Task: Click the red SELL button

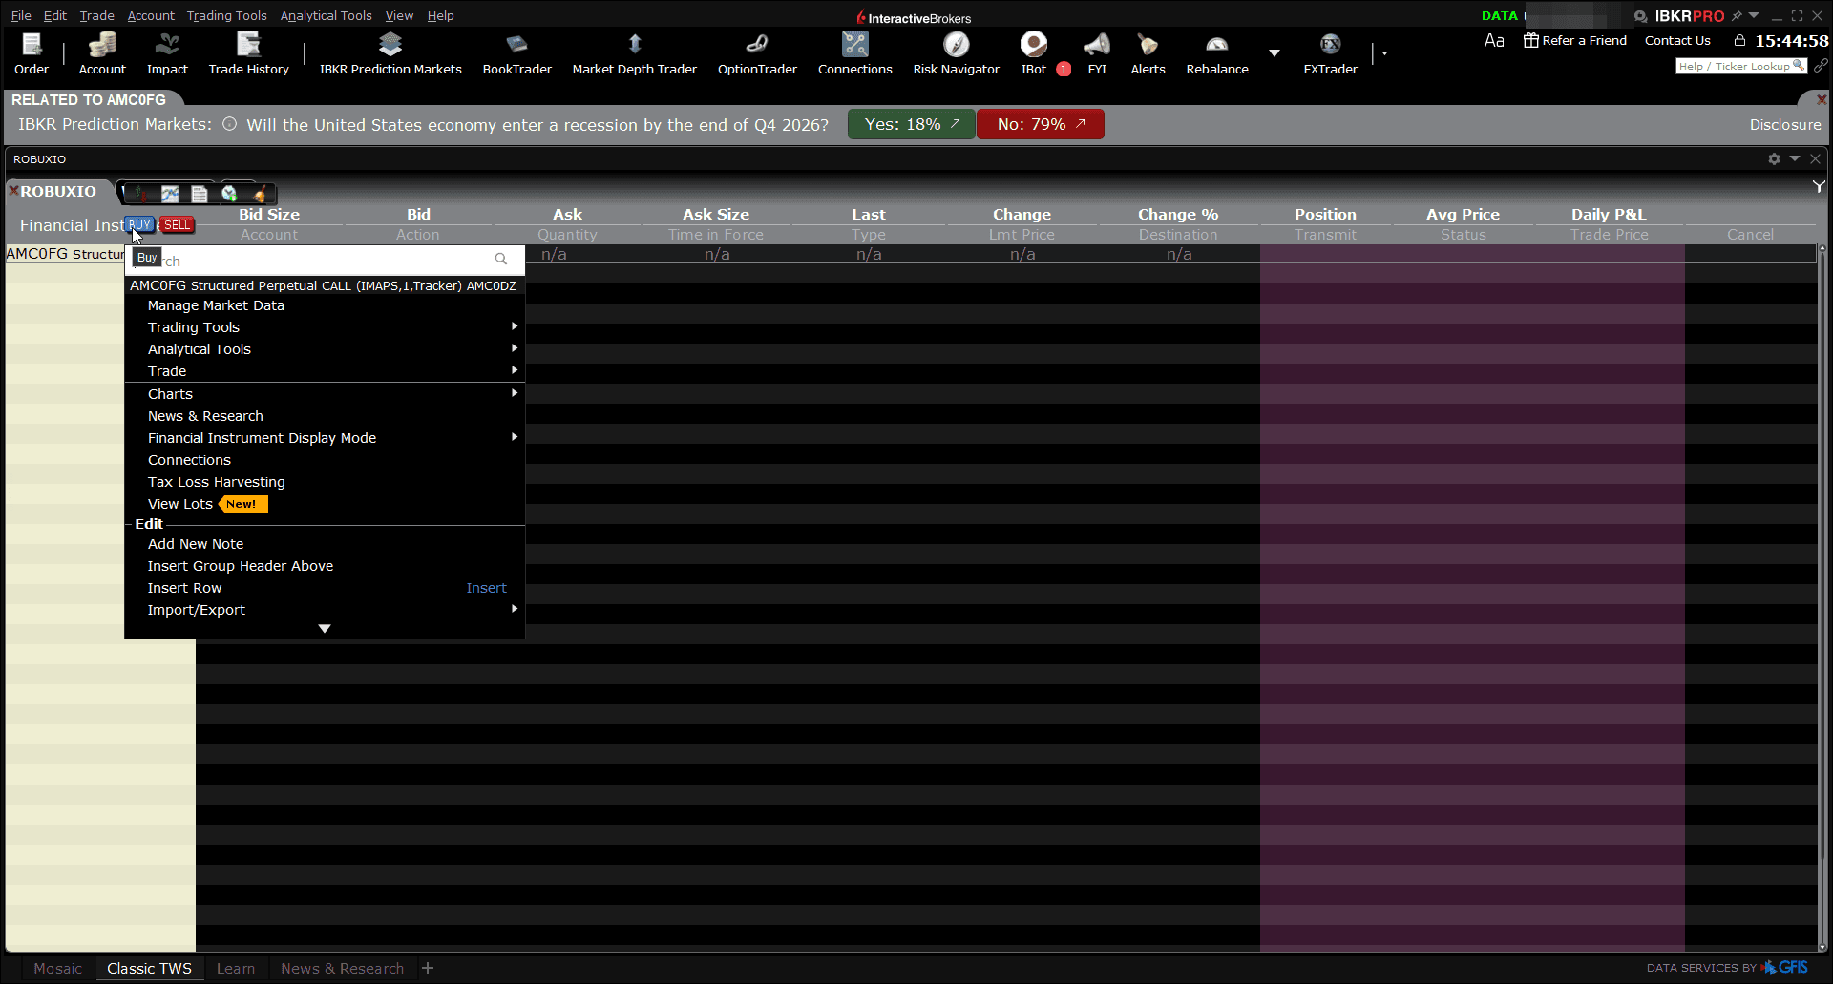Action: click(177, 225)
